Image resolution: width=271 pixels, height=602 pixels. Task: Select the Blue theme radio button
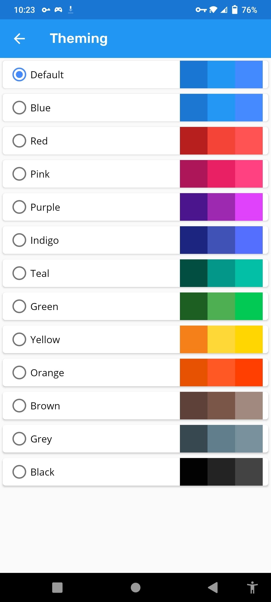tap(19, 108)
